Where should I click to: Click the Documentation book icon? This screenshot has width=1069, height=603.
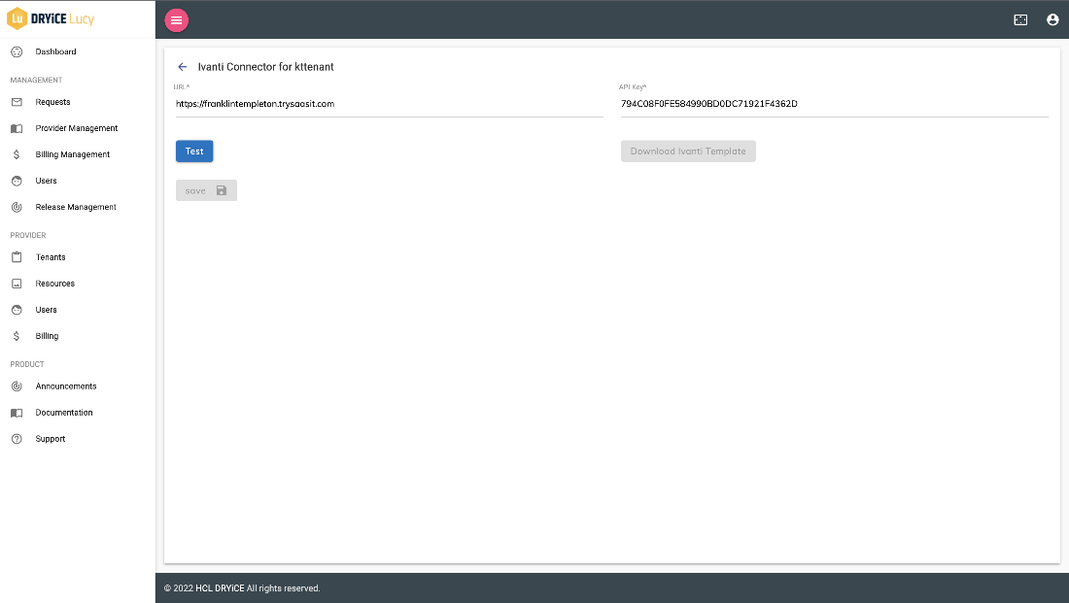tap(17, 413)
